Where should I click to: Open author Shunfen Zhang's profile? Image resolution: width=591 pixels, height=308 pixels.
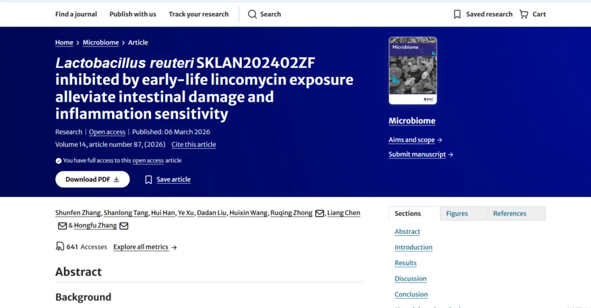pos(78,213)
